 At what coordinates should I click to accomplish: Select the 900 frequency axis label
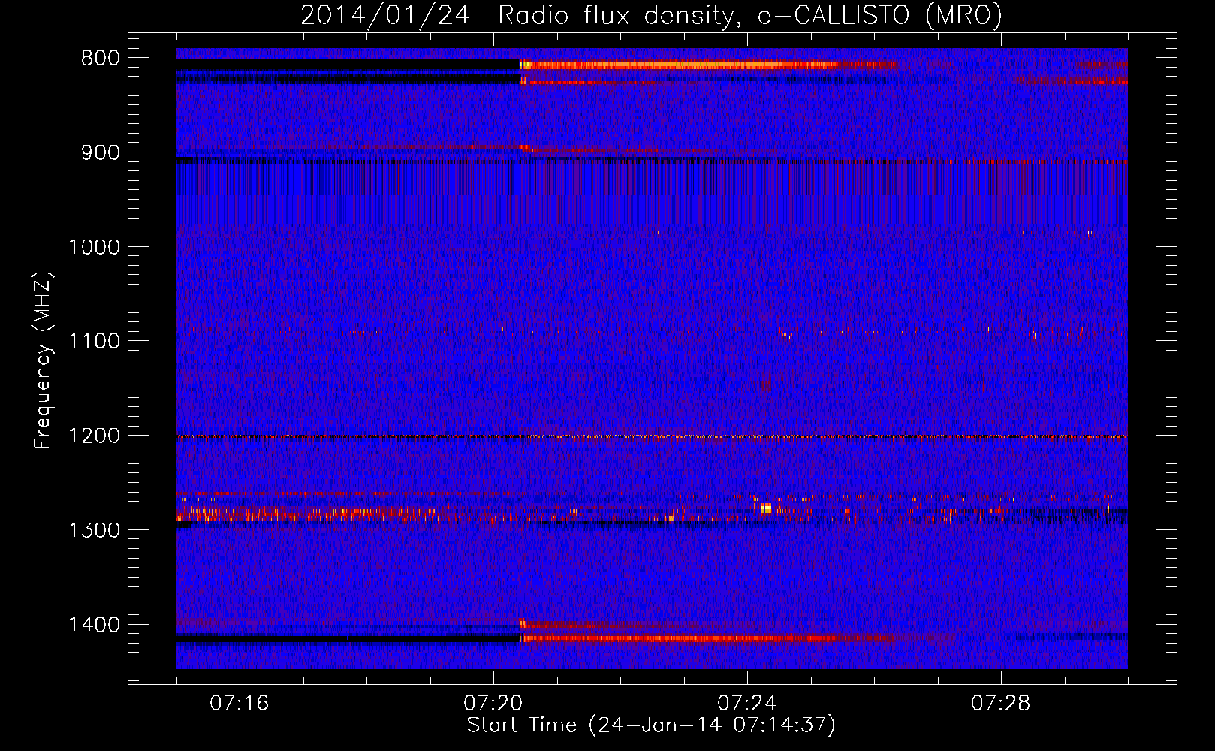[x=100, y=152]
